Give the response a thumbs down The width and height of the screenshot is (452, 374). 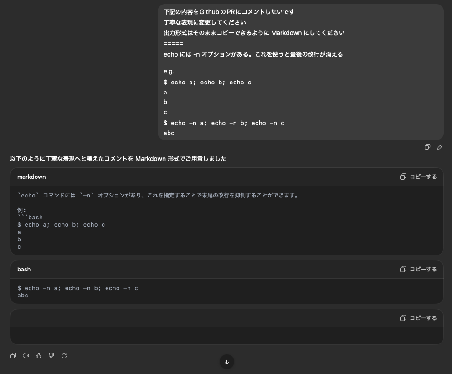[x=51, y=356]
